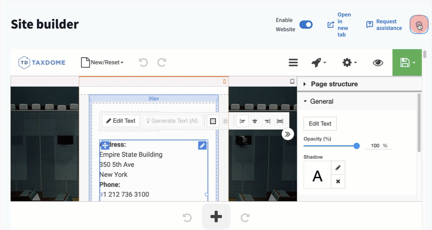The height and width of the screenshot is (230, 432).
Task: Toggle the Enable Website switch
Action: pos(306,25)
